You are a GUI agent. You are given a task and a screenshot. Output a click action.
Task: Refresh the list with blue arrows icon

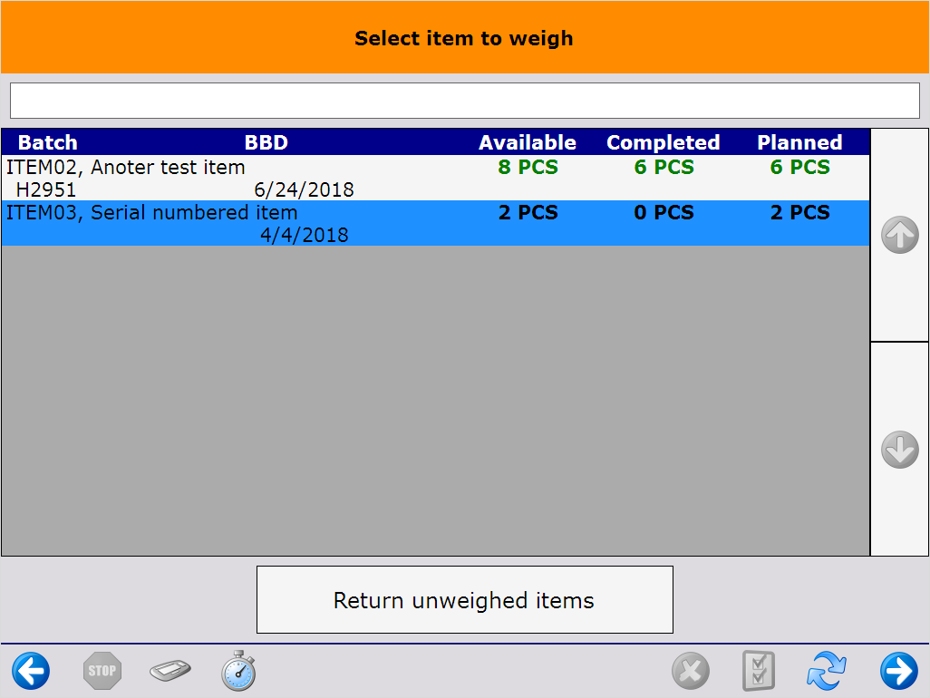(827, 672)
